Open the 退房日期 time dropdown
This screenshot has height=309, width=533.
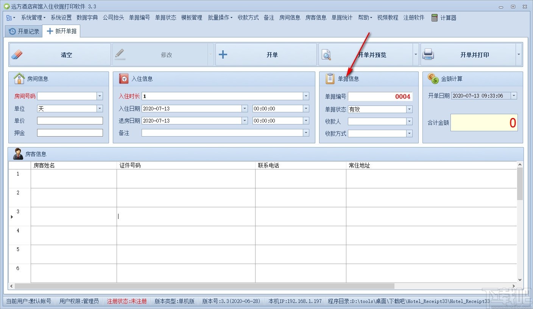point(306,121)
